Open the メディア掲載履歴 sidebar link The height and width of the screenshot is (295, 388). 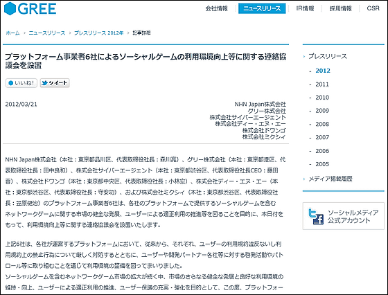tap(330, 179)
